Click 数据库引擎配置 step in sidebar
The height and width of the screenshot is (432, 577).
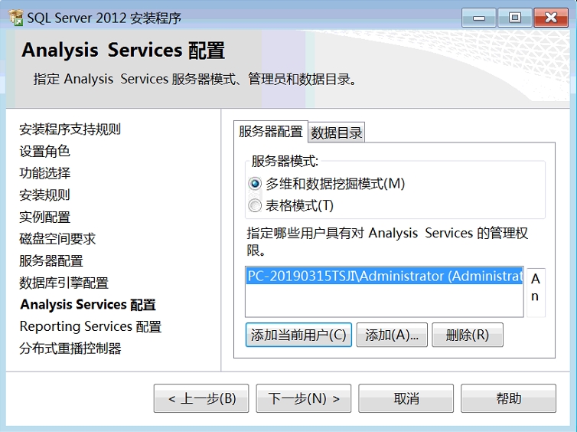coord(64,283)
